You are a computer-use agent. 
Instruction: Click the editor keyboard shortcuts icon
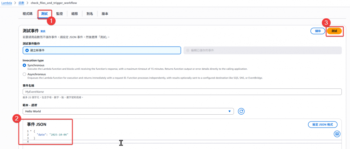337,134
